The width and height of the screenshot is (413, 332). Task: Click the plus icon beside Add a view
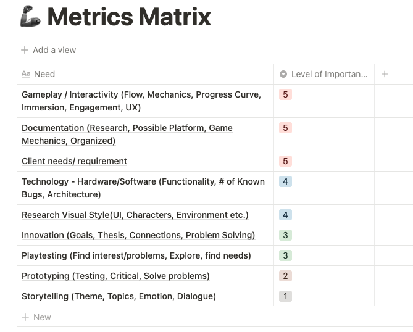(25, 50)
